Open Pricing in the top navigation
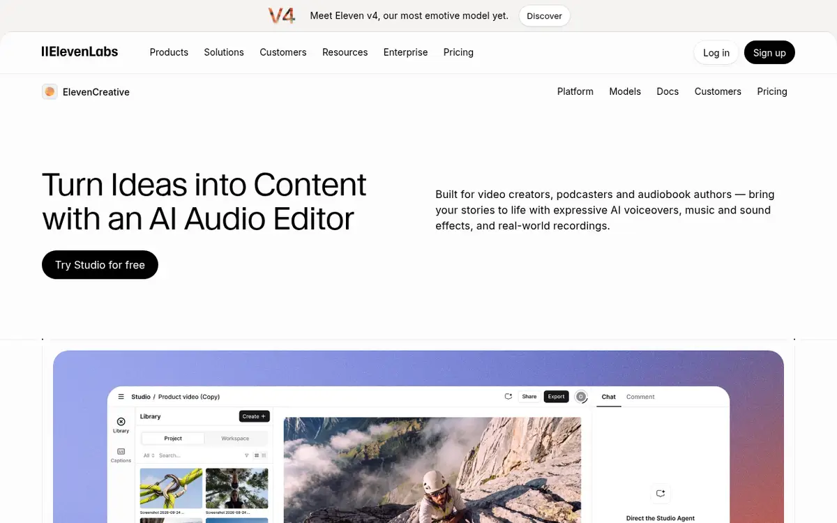The width and height of the screenshot is (837, 523). (458, 52)
